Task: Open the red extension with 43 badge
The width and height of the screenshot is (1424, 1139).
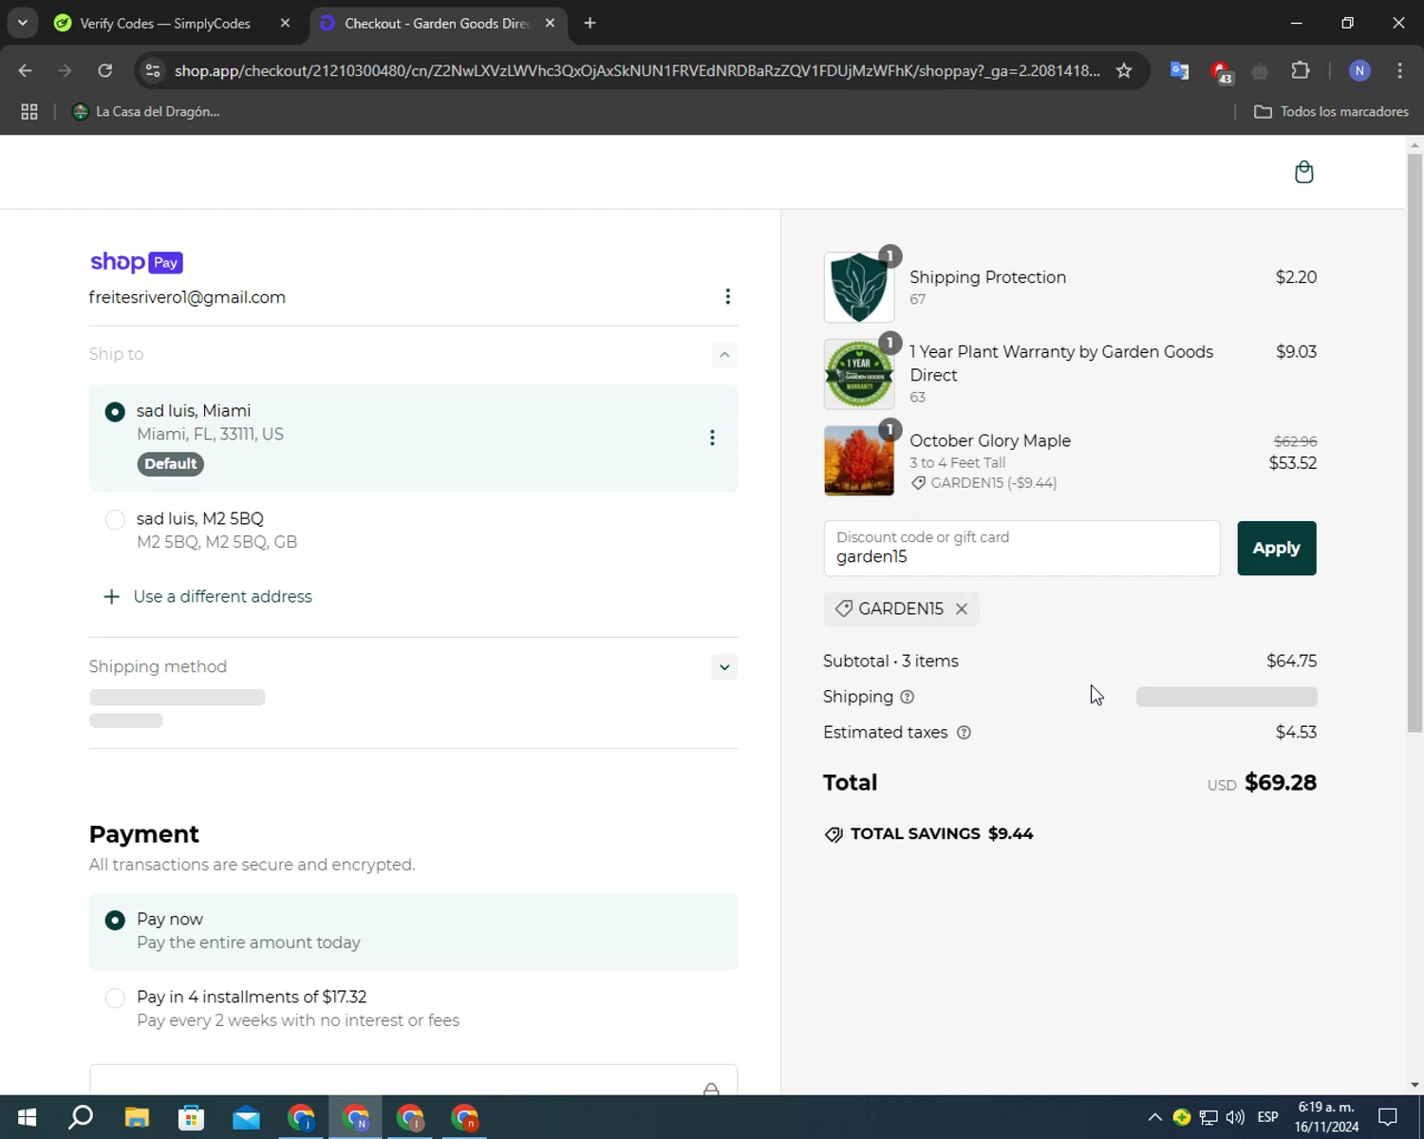Action: click(1221, 71)
